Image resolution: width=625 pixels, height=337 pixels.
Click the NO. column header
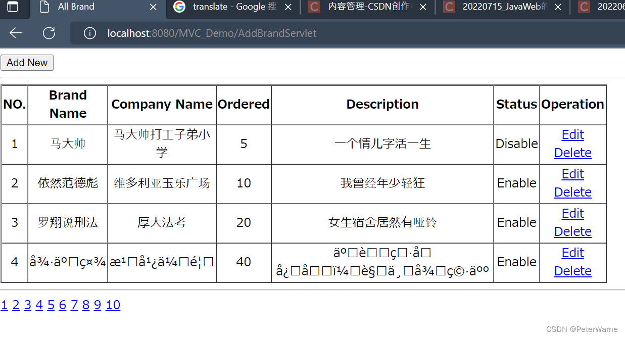coord(15,105)
